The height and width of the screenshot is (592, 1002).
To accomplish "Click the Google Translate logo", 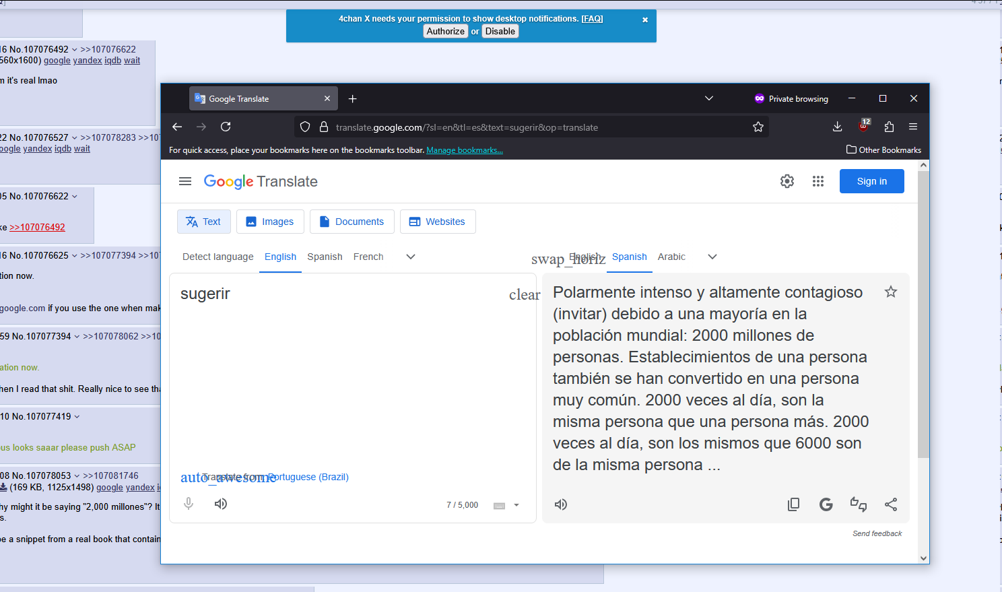I will click(x=261, y=181).
